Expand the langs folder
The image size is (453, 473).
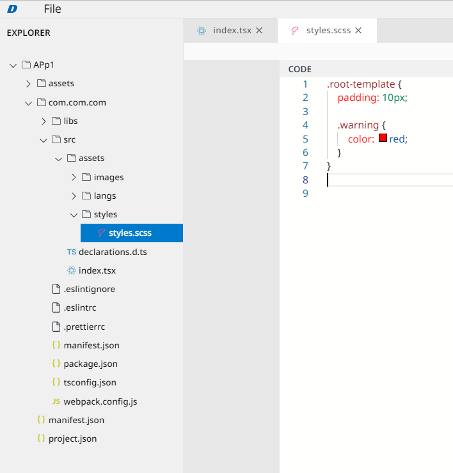click(x=74, y=196)
